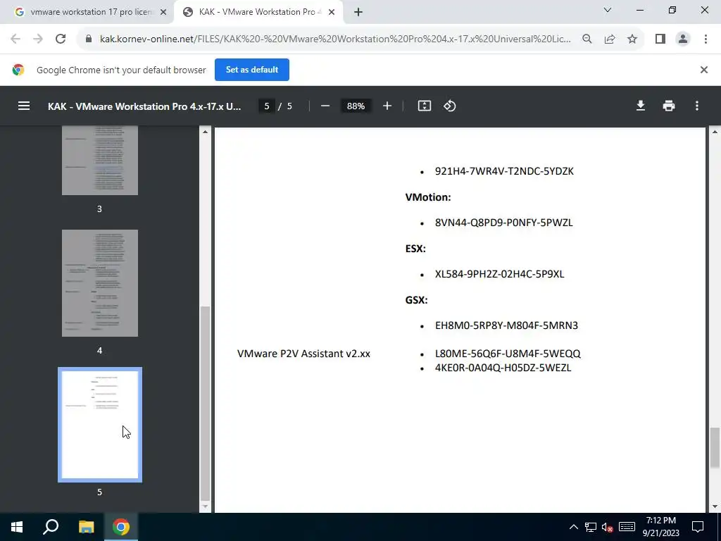This screenshot has height=541, width=721.
Task: Switch to vmware workstation 17 pro tab
Action: [x=87, y=13]
